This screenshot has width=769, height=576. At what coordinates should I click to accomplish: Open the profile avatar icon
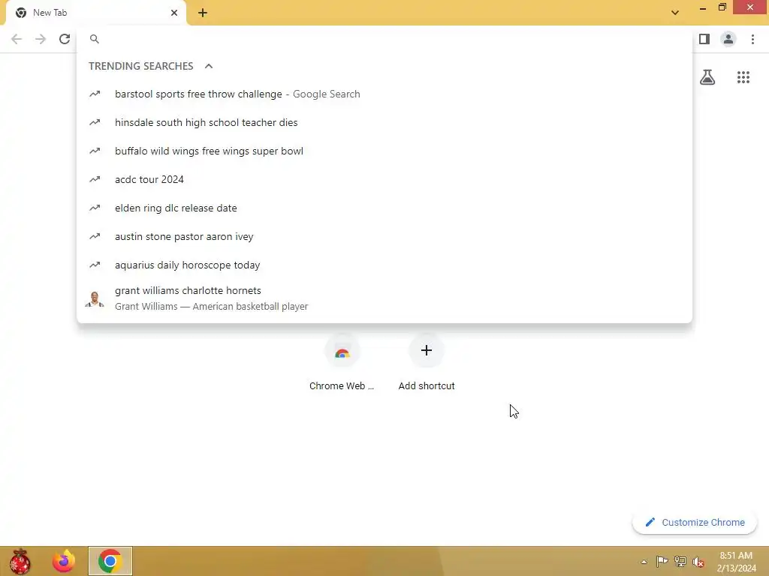click(x=728, y=39)
